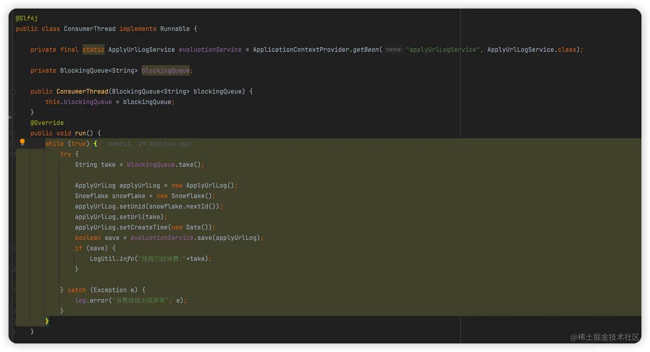Click evaluationService in the save call line
Image resolution: width=650 pixels, height=352 pixels.
pos(162,238)
